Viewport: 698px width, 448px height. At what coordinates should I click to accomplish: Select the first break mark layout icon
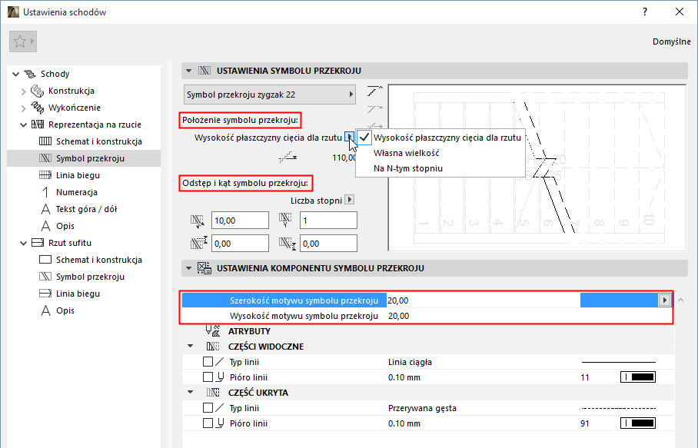point(375,91)
